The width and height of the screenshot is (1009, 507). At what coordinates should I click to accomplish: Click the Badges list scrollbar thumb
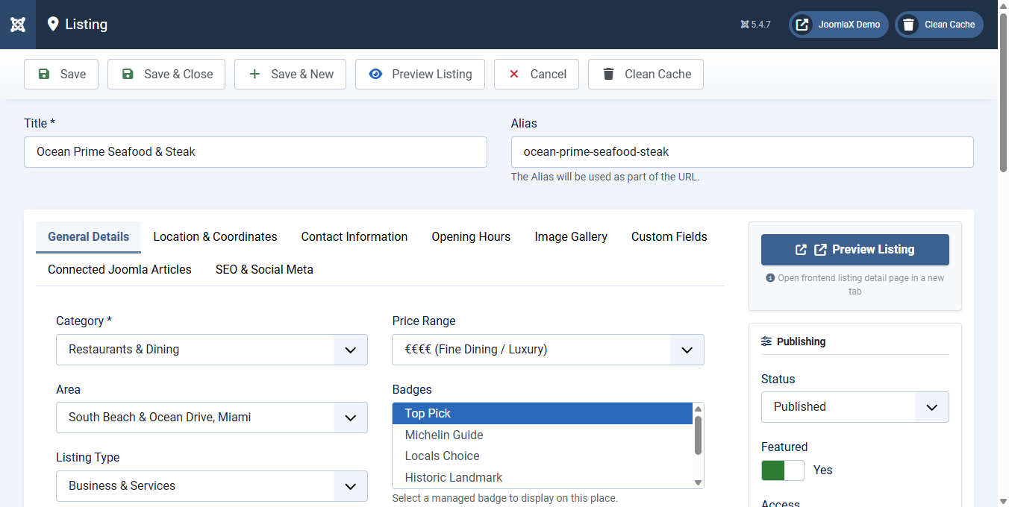[x=699, y=435]
